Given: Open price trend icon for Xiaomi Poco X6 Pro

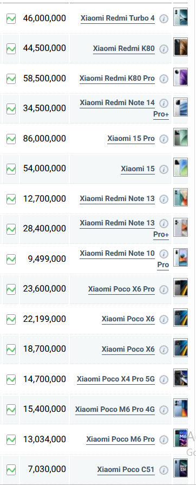Looking at the screenshot, I should click(x=11, y=289).
